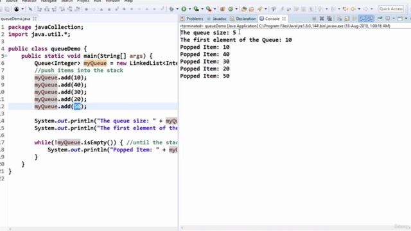The image size is (411, 231).
Task: Open the Forward history dropdown arrow
Action: click(371, 9)
